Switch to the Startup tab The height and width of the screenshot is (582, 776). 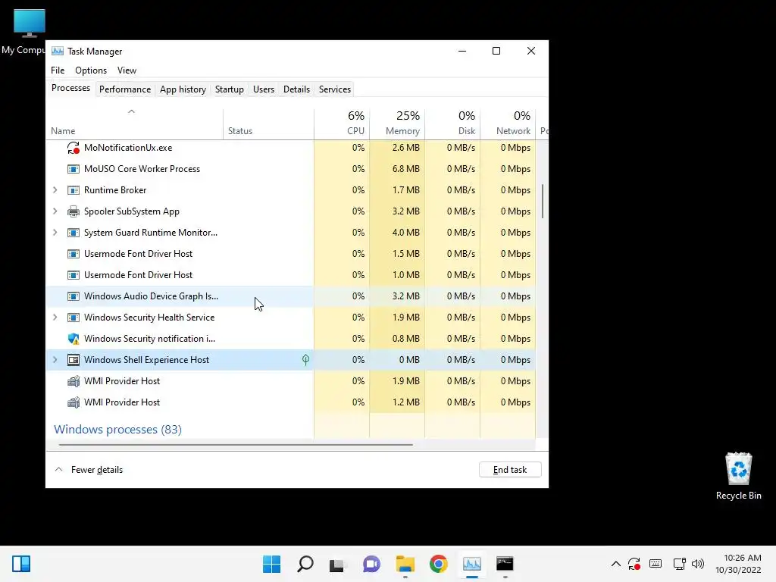[x=229, y=89]
